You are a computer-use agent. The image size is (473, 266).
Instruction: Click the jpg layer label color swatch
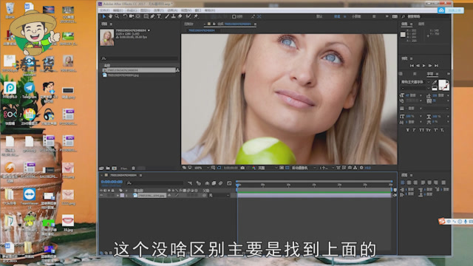tap(122, 195)
